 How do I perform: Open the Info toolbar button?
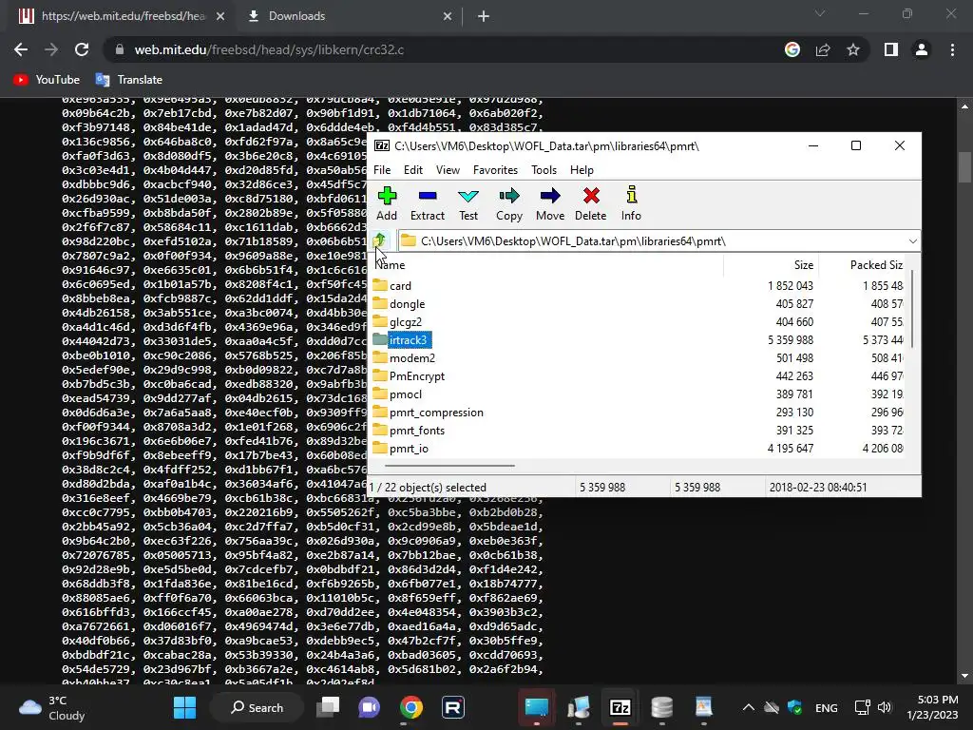click(631, 203)
